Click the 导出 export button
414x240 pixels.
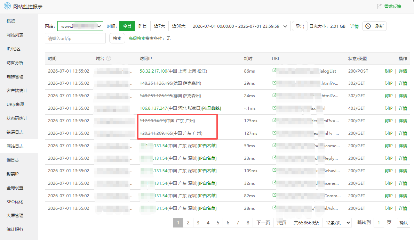coord(300,26)
